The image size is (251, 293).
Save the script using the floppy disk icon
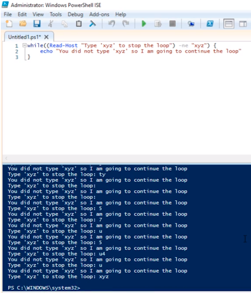click(37, 24)
